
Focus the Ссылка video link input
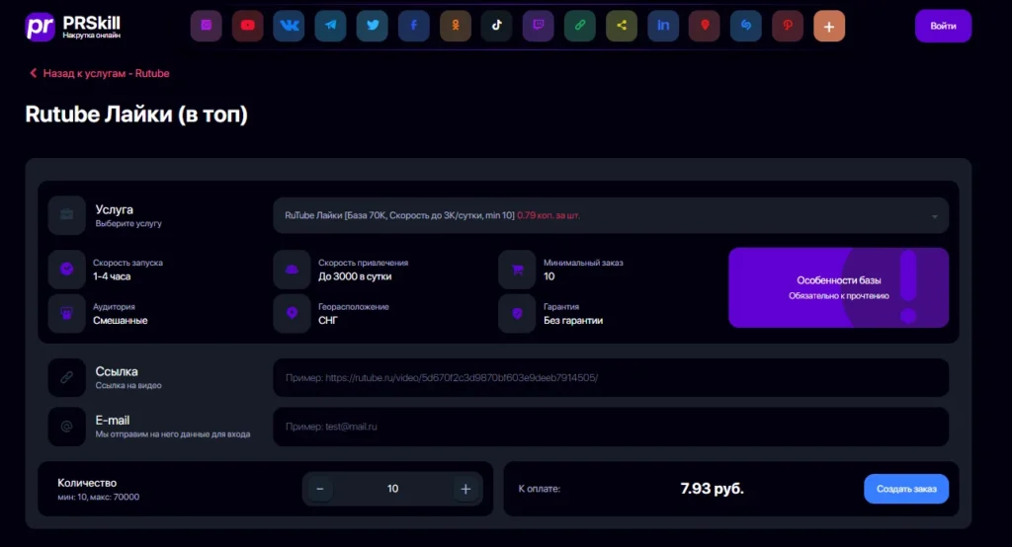pyautogui.click(x=611, y=377)
